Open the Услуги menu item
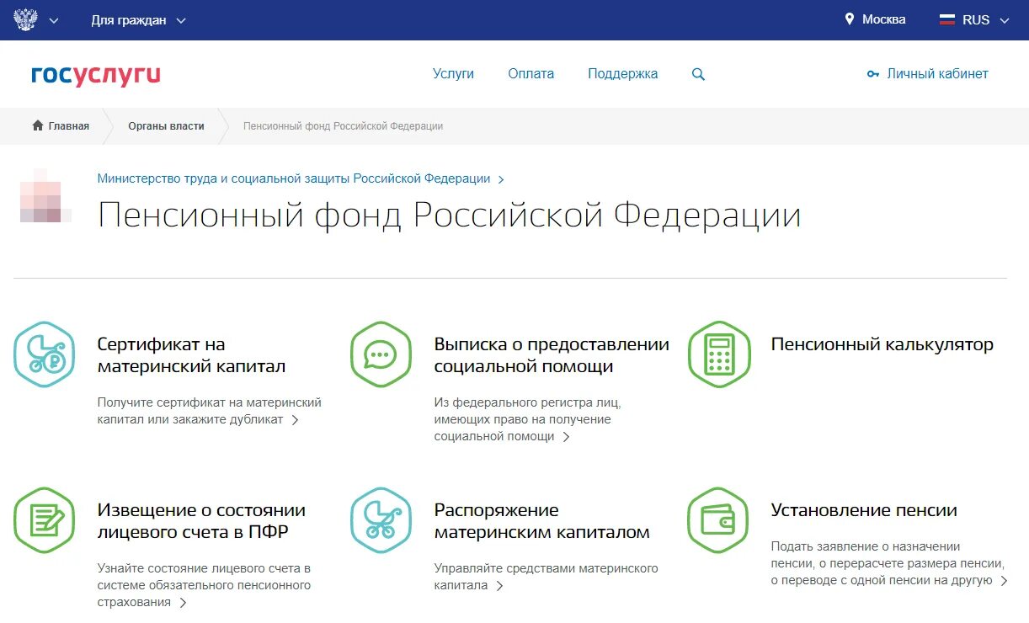The image size is (1029, 623). coord(453,74)
